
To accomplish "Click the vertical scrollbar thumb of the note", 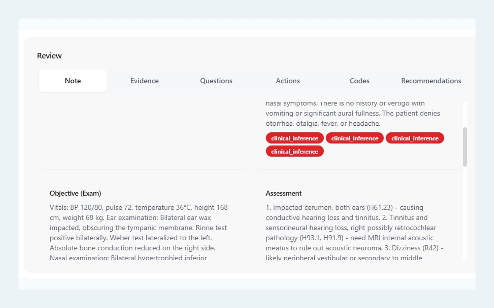I will point(465,147).
